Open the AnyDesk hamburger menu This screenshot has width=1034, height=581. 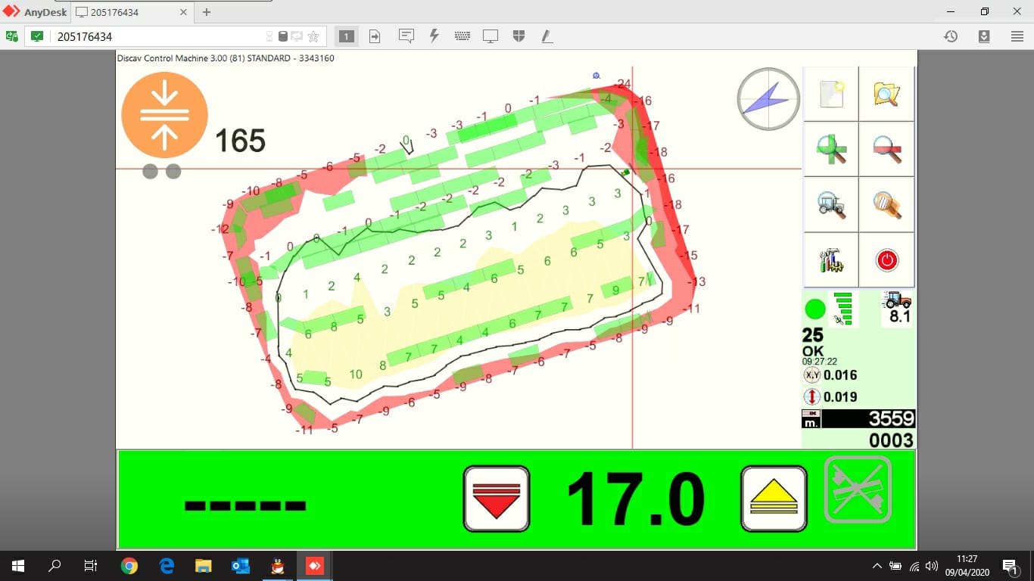pos(1017,36)
